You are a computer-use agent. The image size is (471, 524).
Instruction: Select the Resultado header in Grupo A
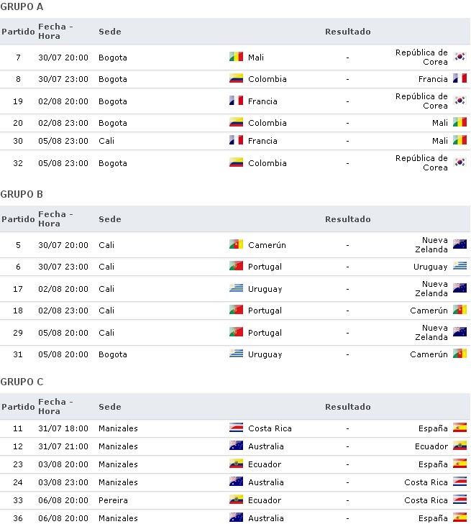(x=347, y=32)
